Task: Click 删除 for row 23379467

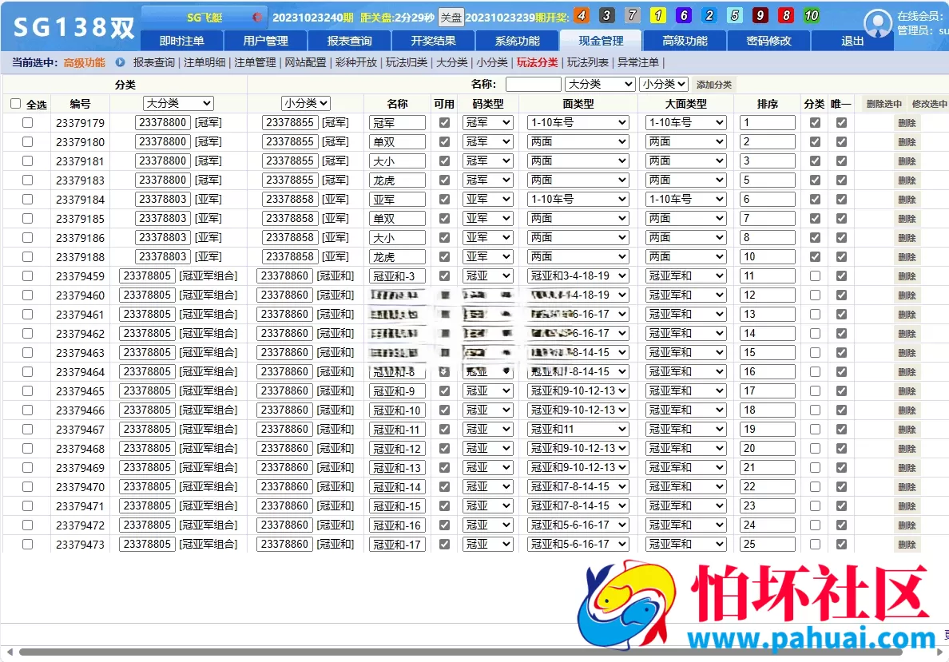Action: click(907, 430)
